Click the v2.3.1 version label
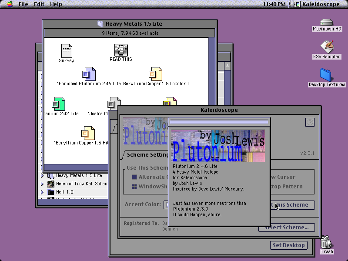This screenshot has height=261, width=348. coord(307,153)
